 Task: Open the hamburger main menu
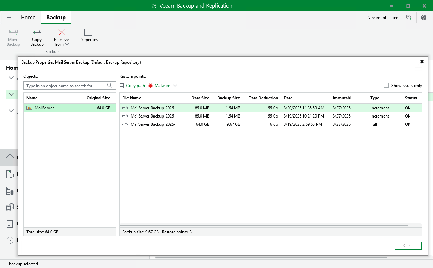coord(9,17)
